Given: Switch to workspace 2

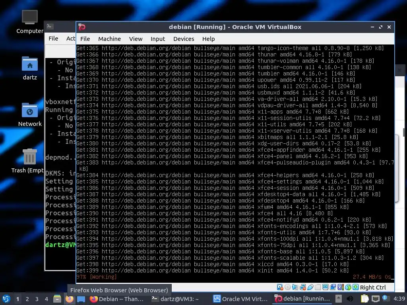Looking at the screenshot, I should click(27, 299).
